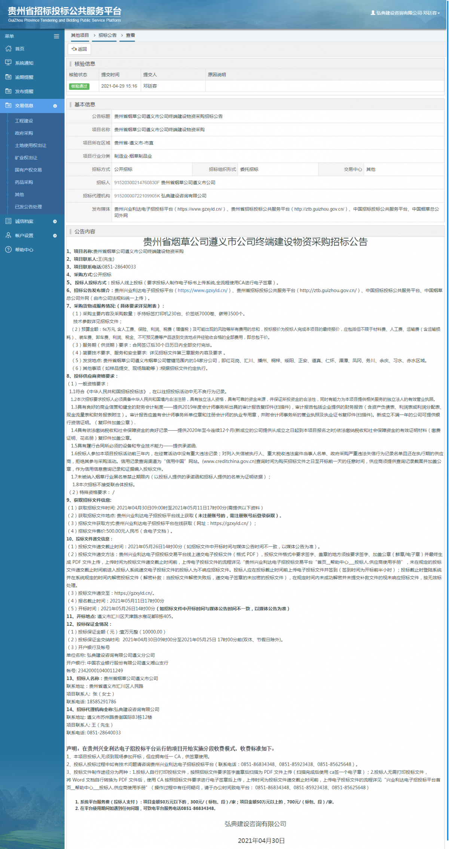449x849 pixels.
Task: Select 药品采购 submenu item
Action: point(24,182)
